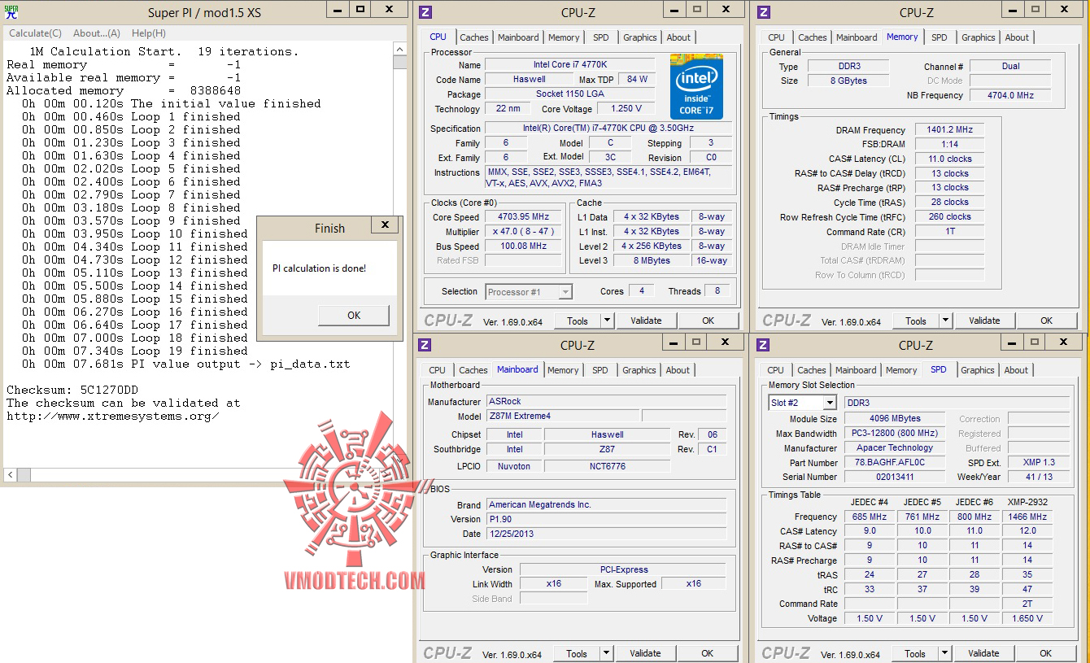Switch to Memory tab in the CPU-Z SPD window
The height and width of the screenshot is (663, 1090).
click(901, 370)
